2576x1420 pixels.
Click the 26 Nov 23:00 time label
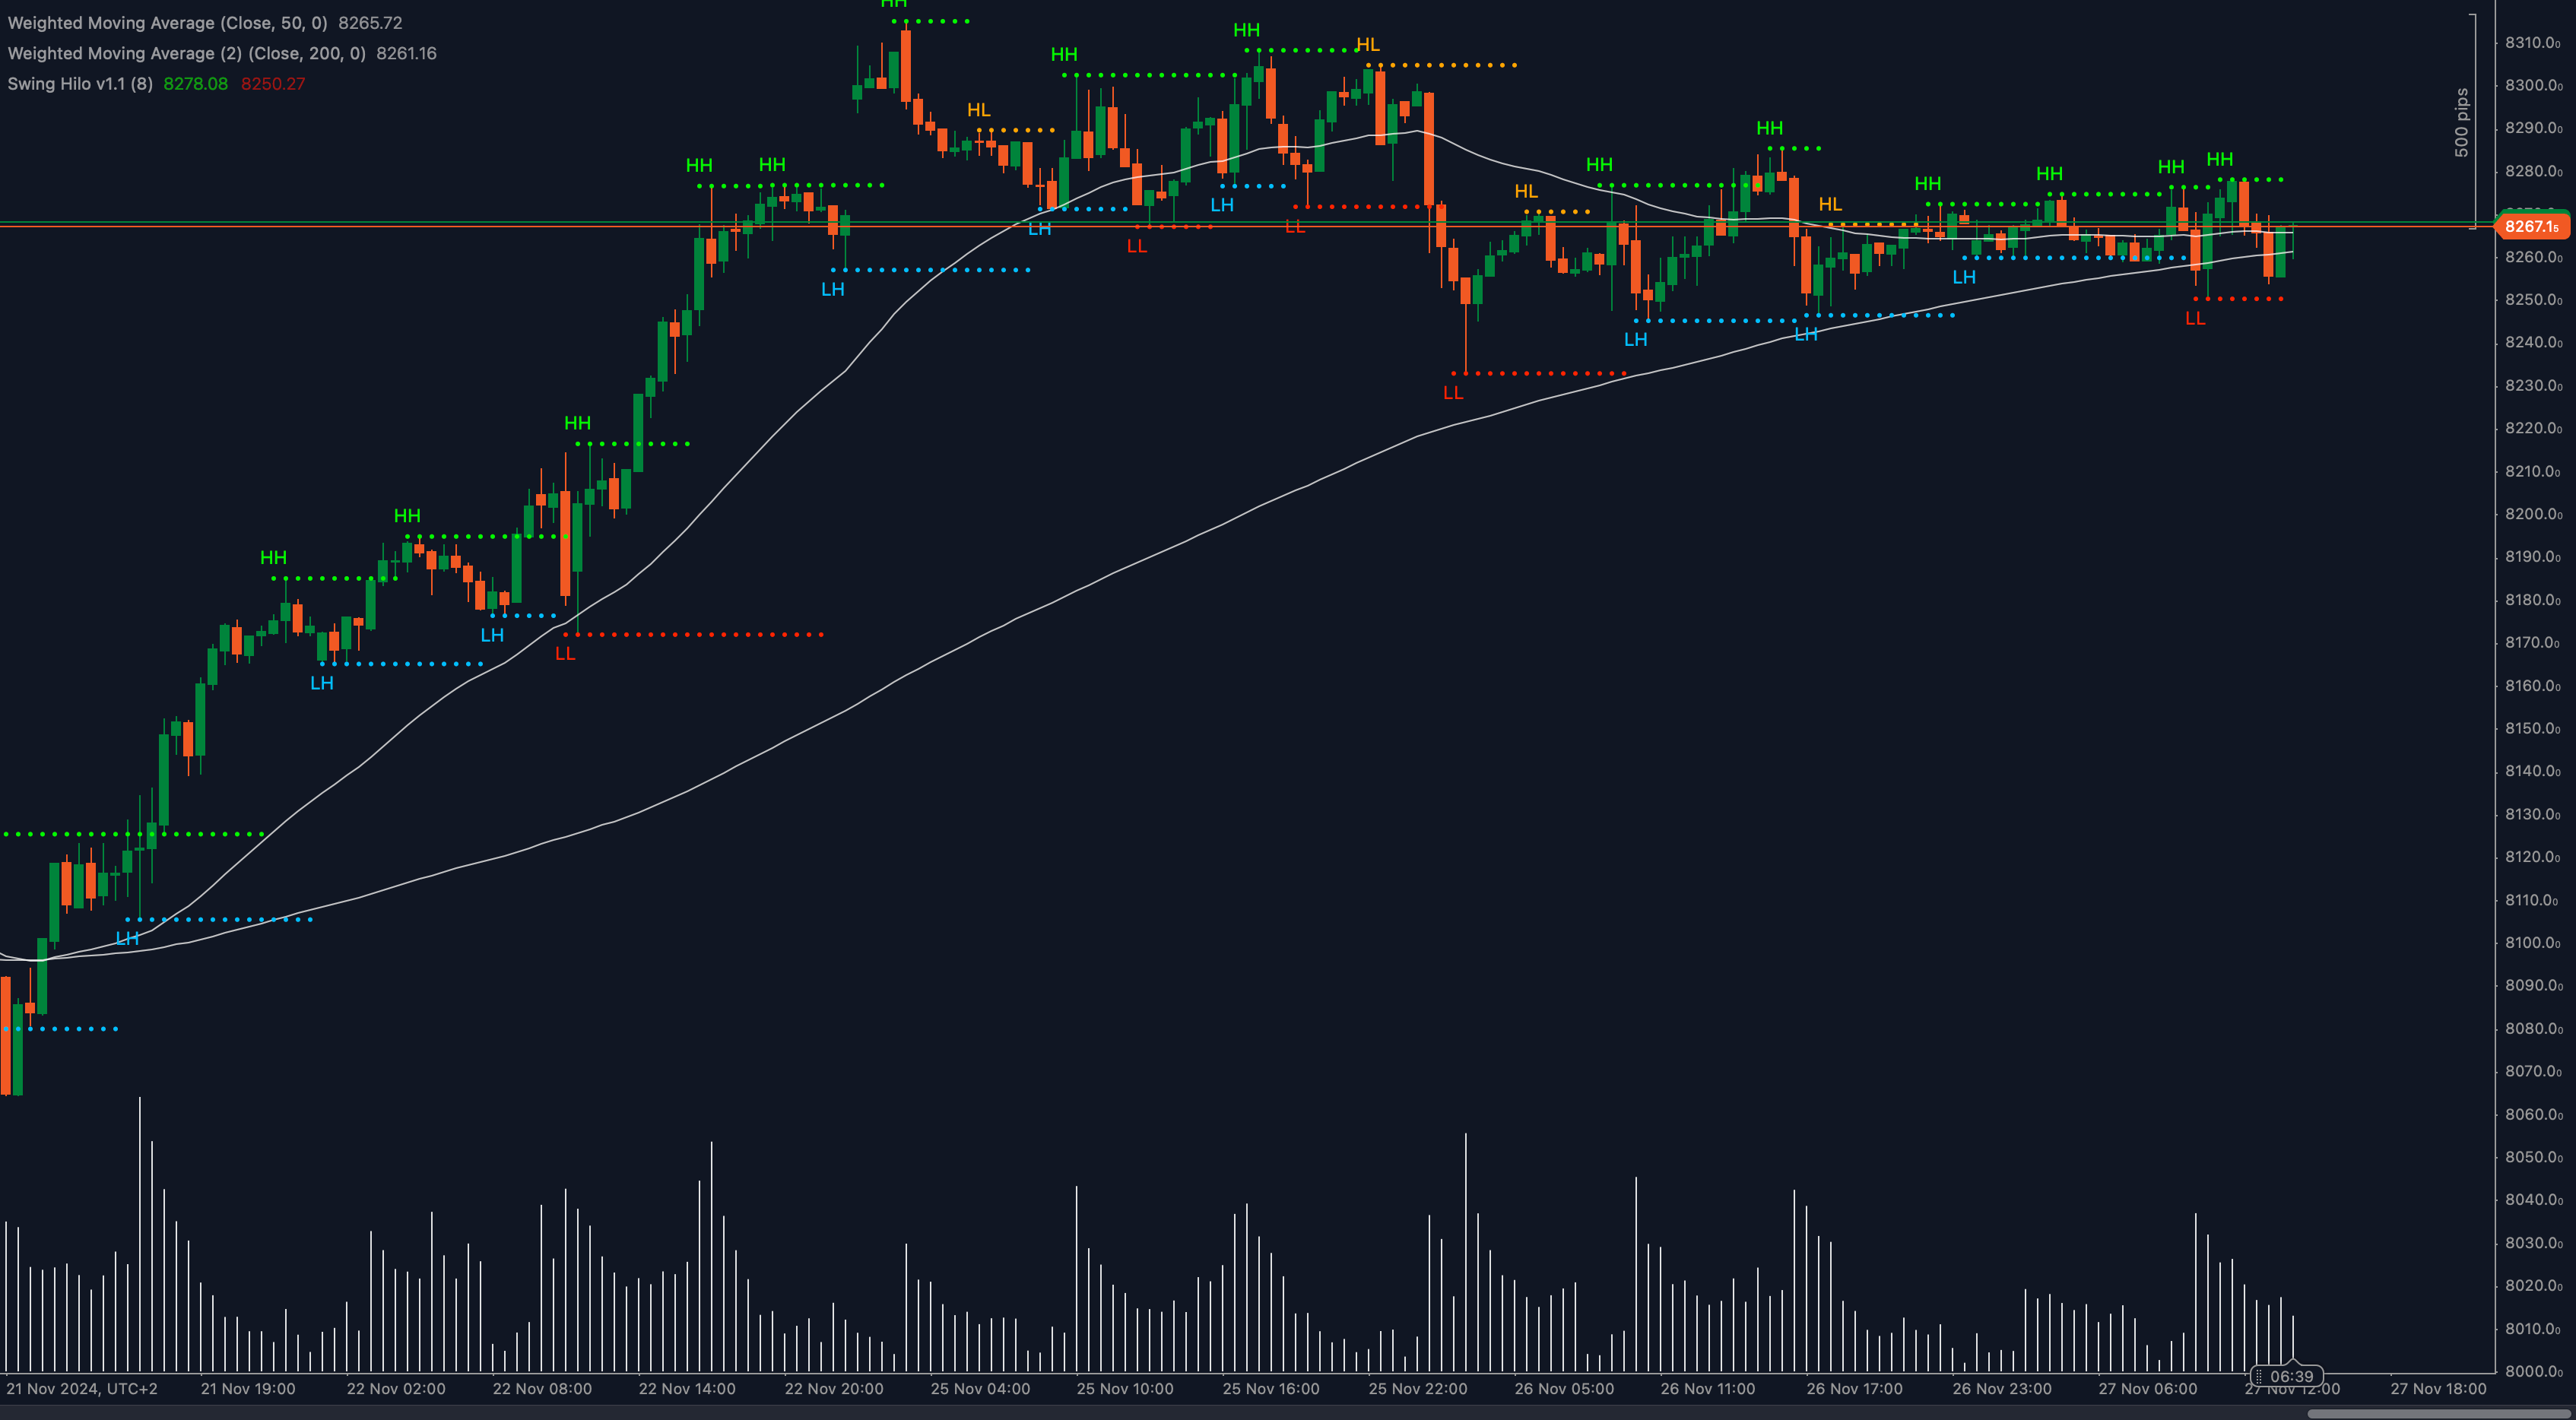click(2002, 1388)
